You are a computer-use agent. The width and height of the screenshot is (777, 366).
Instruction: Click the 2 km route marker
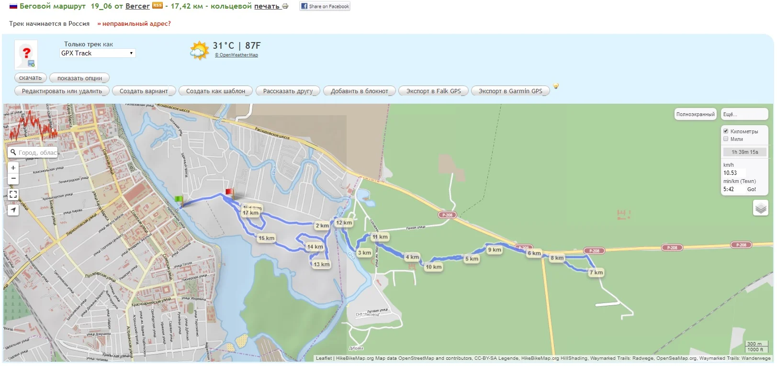pos(322,226)
